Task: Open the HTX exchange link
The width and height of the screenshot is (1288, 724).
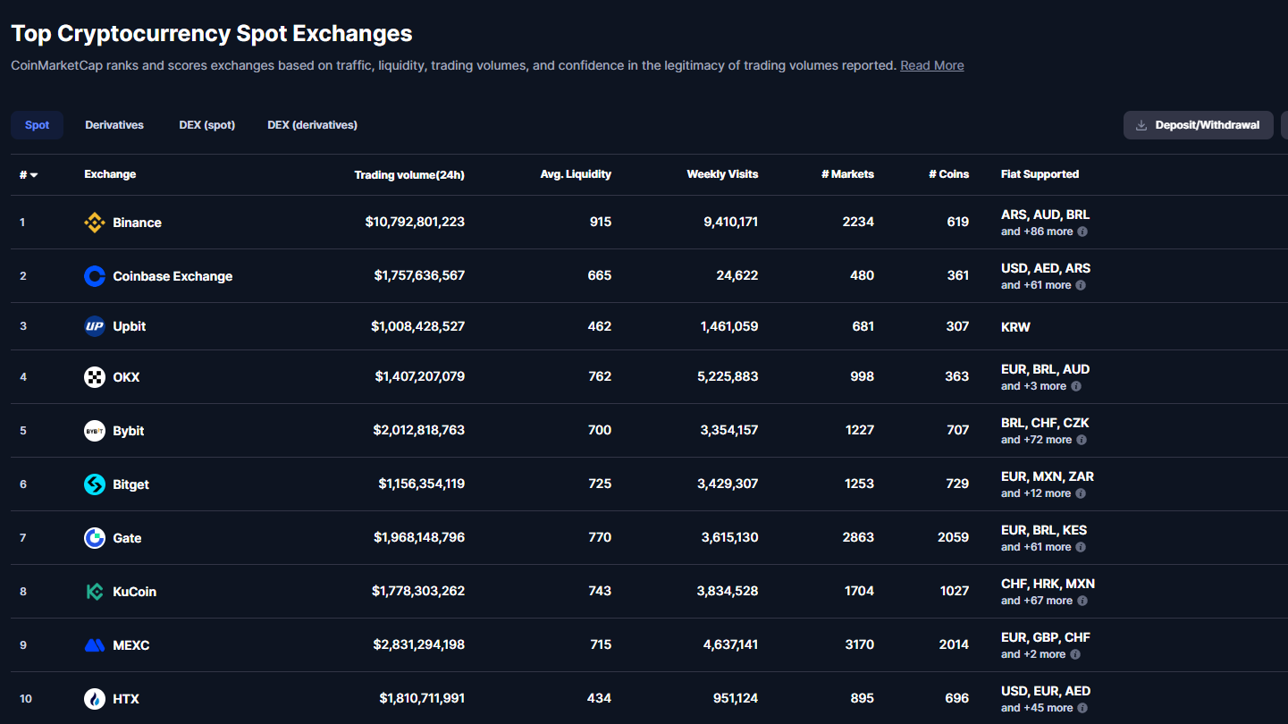Action: (126, 699)
